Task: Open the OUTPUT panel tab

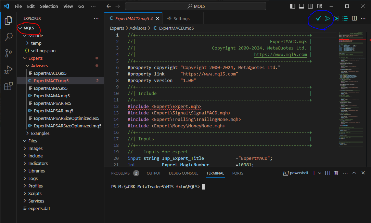Action: (154, 173)
